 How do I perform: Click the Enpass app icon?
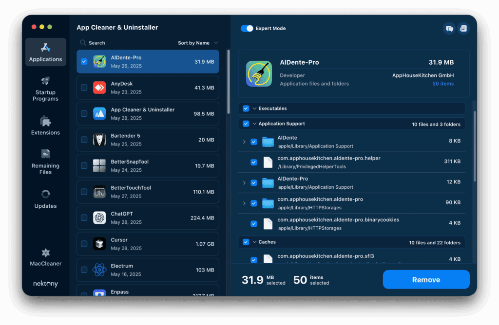click(x=99, y=292)
